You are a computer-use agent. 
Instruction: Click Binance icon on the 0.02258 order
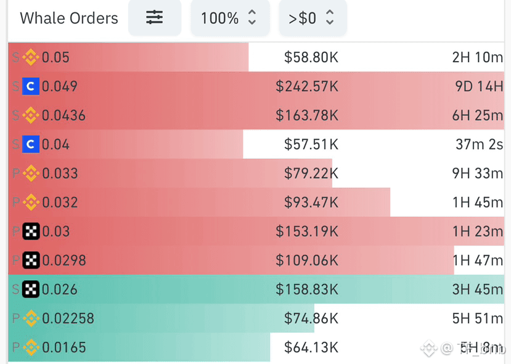pos(31,318)
